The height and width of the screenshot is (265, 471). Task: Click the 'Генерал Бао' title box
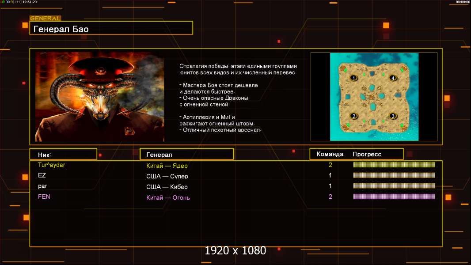(111, 28)
